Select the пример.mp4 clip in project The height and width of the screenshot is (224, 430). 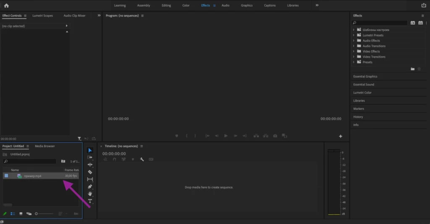tap(41, 176)
